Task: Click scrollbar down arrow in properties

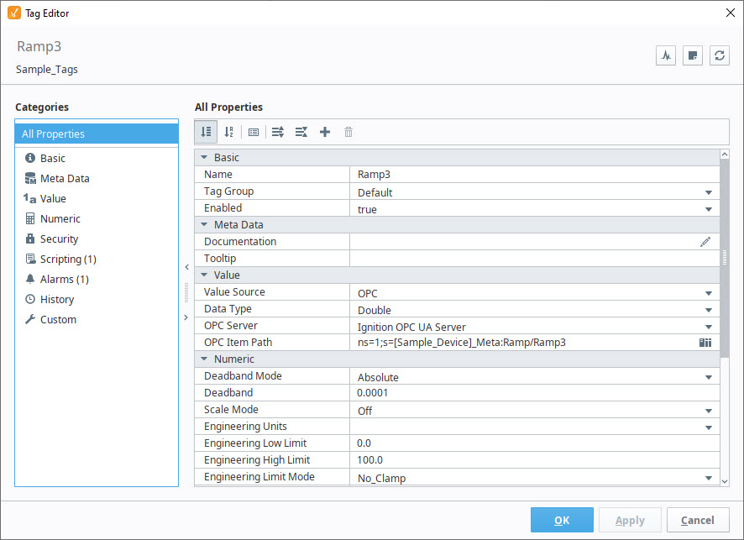Action: 724,481
